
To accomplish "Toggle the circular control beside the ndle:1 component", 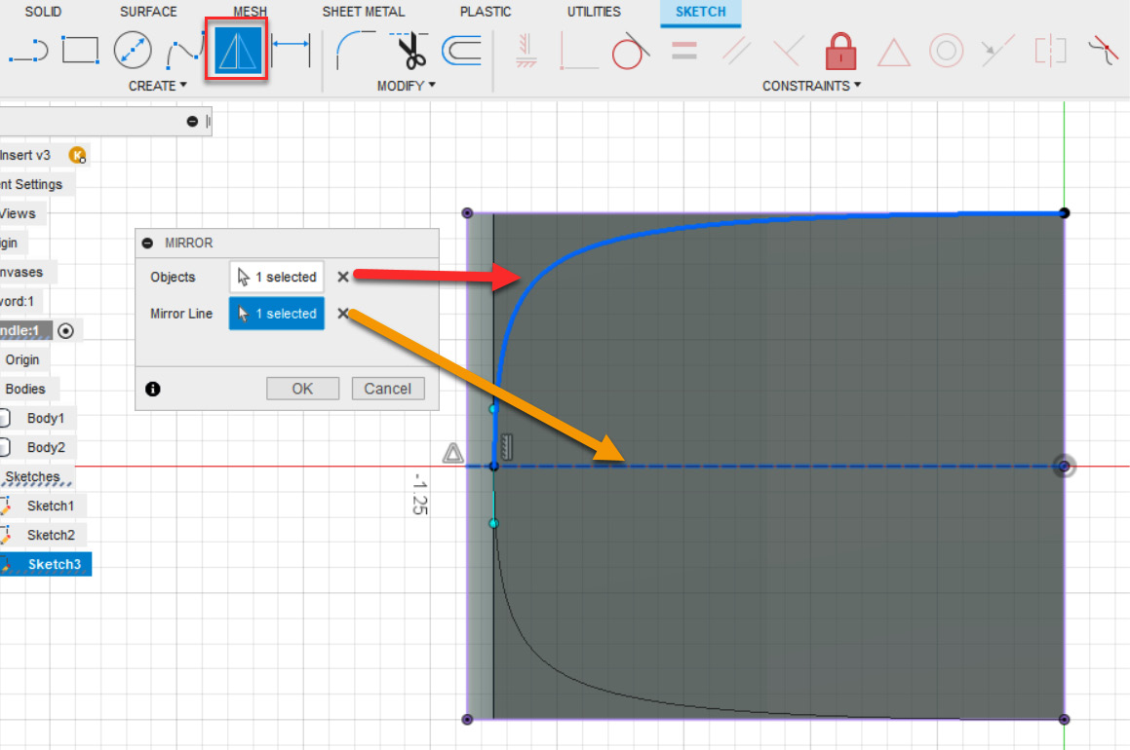I will pyautogui.click(x=64, y=330).
